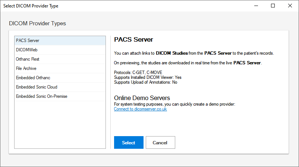Pick File Archive from the list
299x167 pixels.
coord(26,68)
